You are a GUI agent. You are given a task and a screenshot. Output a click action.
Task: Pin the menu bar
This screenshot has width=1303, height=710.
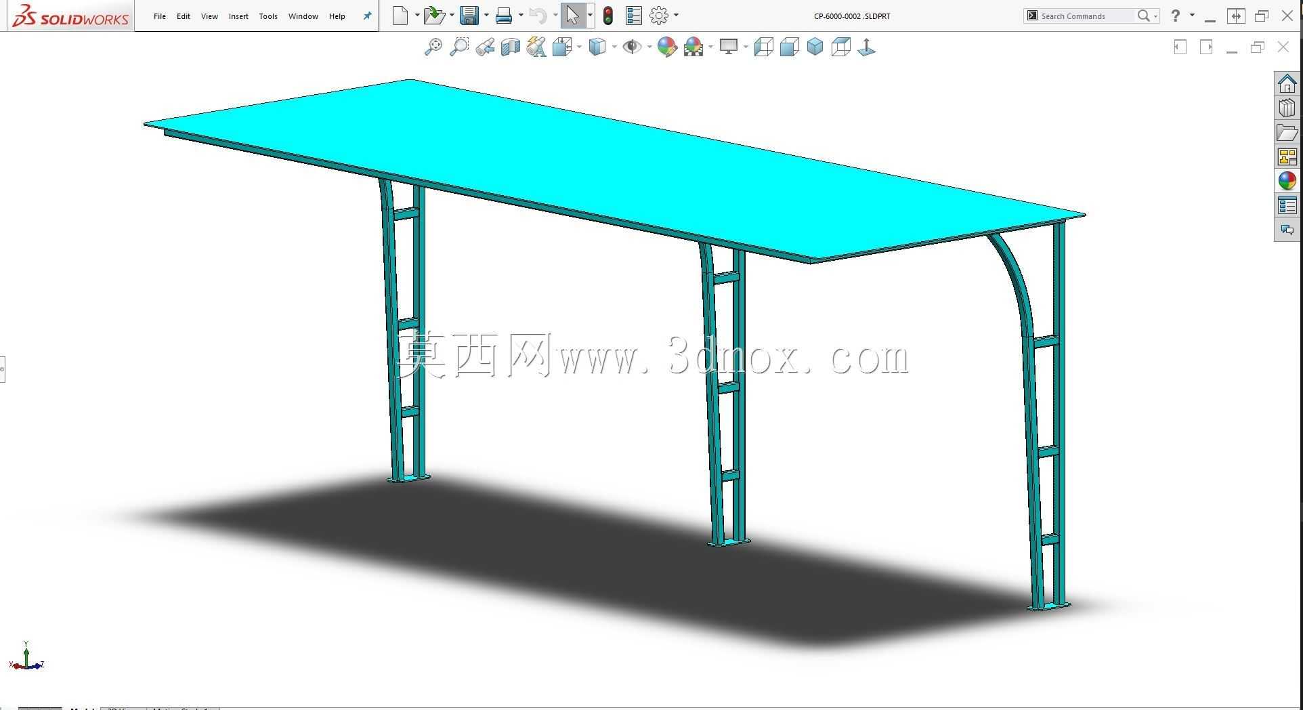tap(367, 16)
